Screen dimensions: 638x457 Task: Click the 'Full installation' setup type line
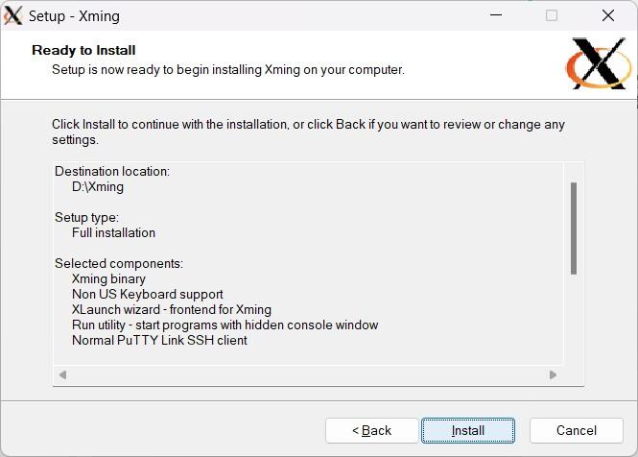113,232
